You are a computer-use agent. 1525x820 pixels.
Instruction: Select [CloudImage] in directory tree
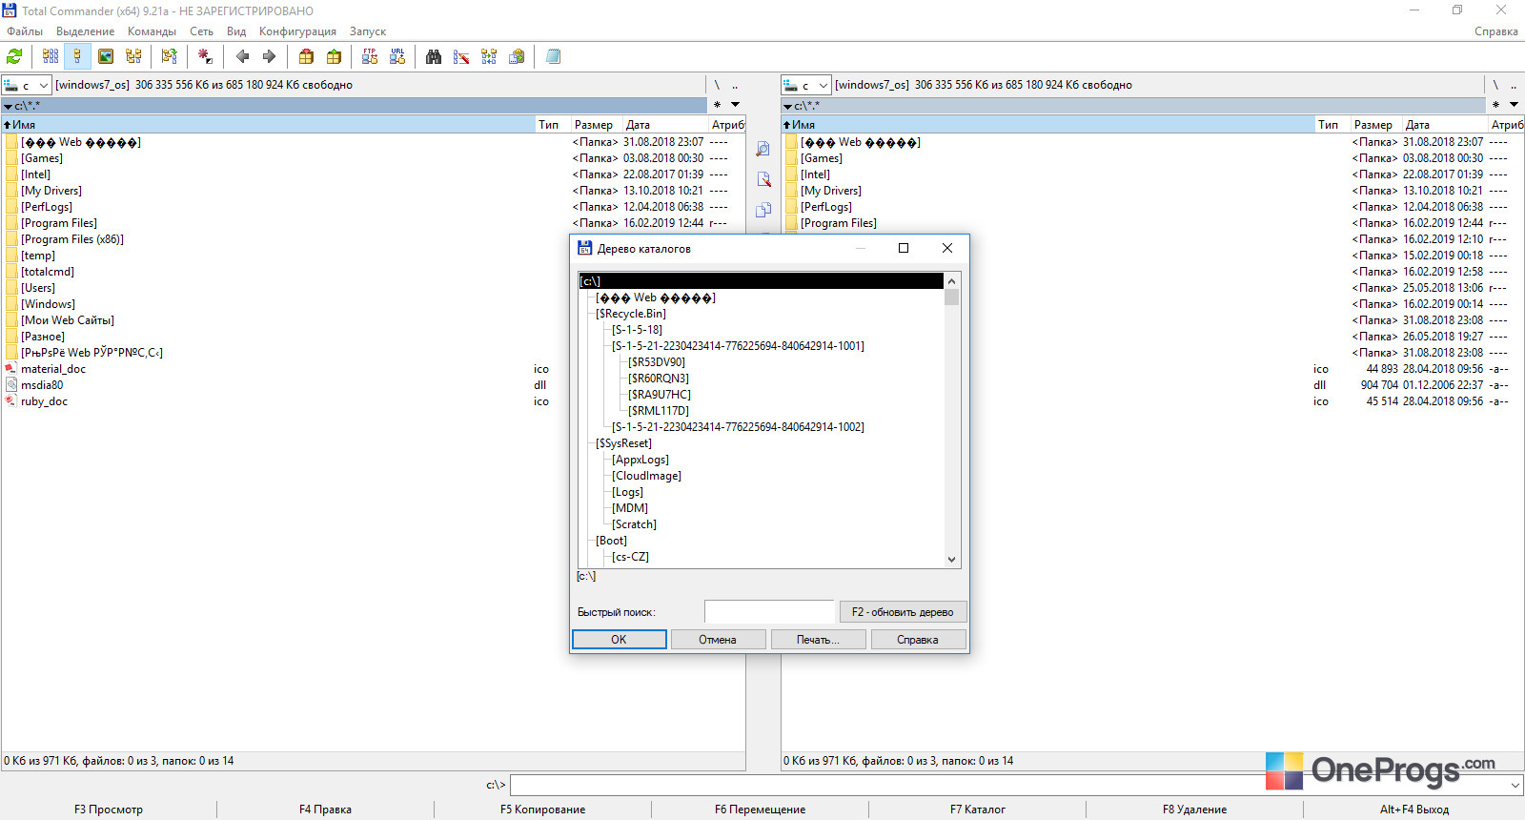[647, 476]
